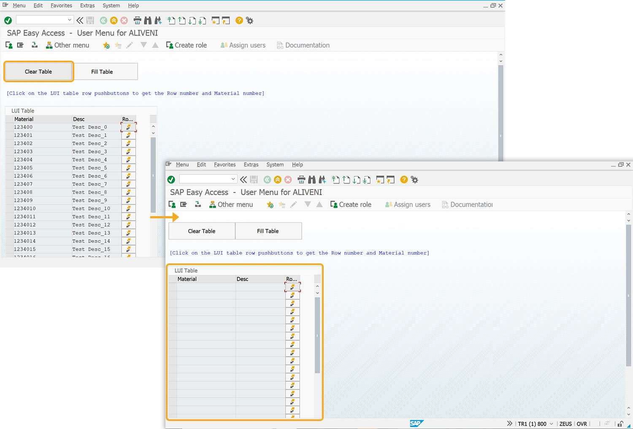The width and height of the screenshot is (633, 429).
Task: Click the Find binoculars icon in back window
Action: pos(148,20)
